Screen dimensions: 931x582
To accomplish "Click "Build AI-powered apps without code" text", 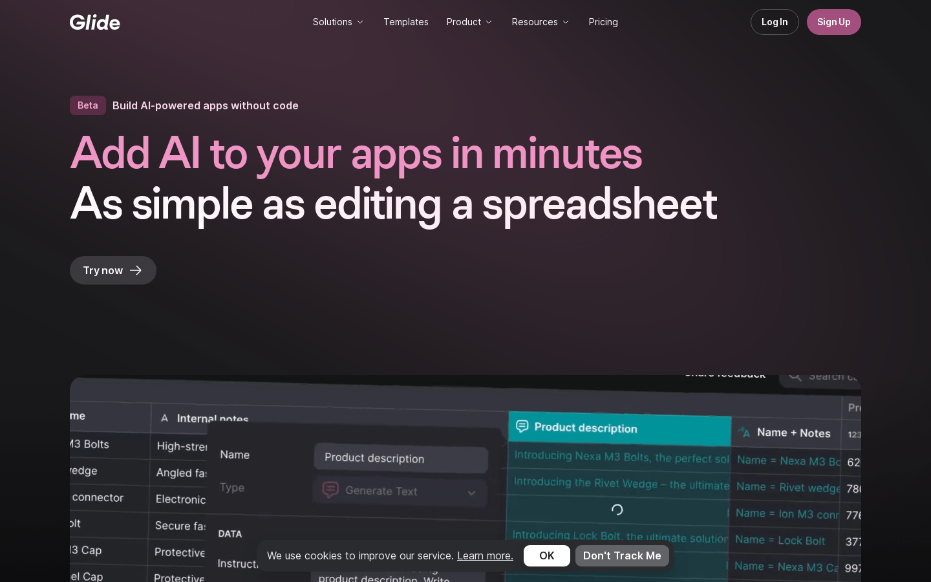I will click(x=206, y=105).
